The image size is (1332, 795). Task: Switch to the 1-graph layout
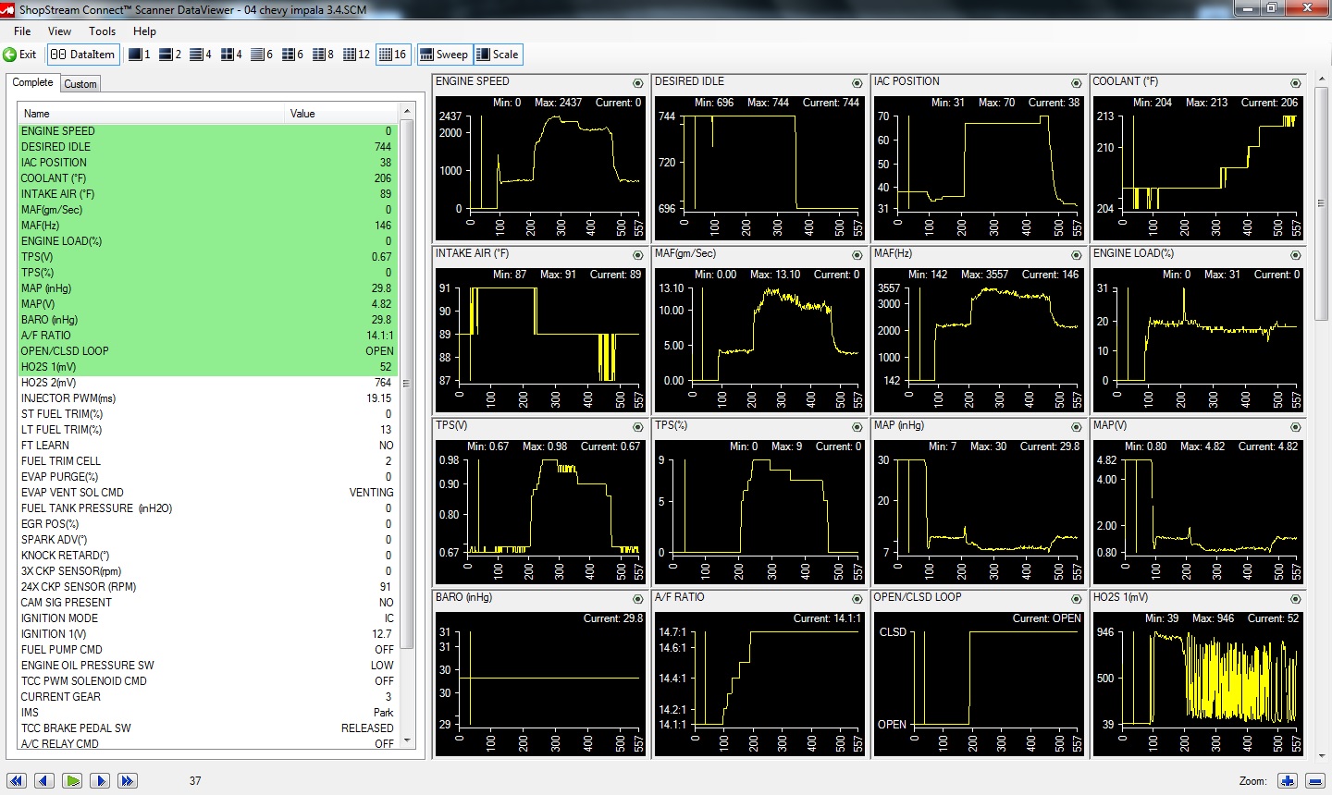(x=140, y=55)
